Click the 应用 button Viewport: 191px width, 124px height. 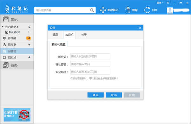tap(132, 95)
